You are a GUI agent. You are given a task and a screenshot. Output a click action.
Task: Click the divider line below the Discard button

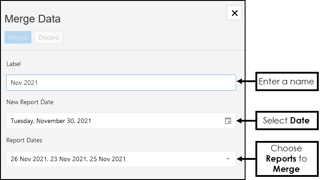(122, 50)
